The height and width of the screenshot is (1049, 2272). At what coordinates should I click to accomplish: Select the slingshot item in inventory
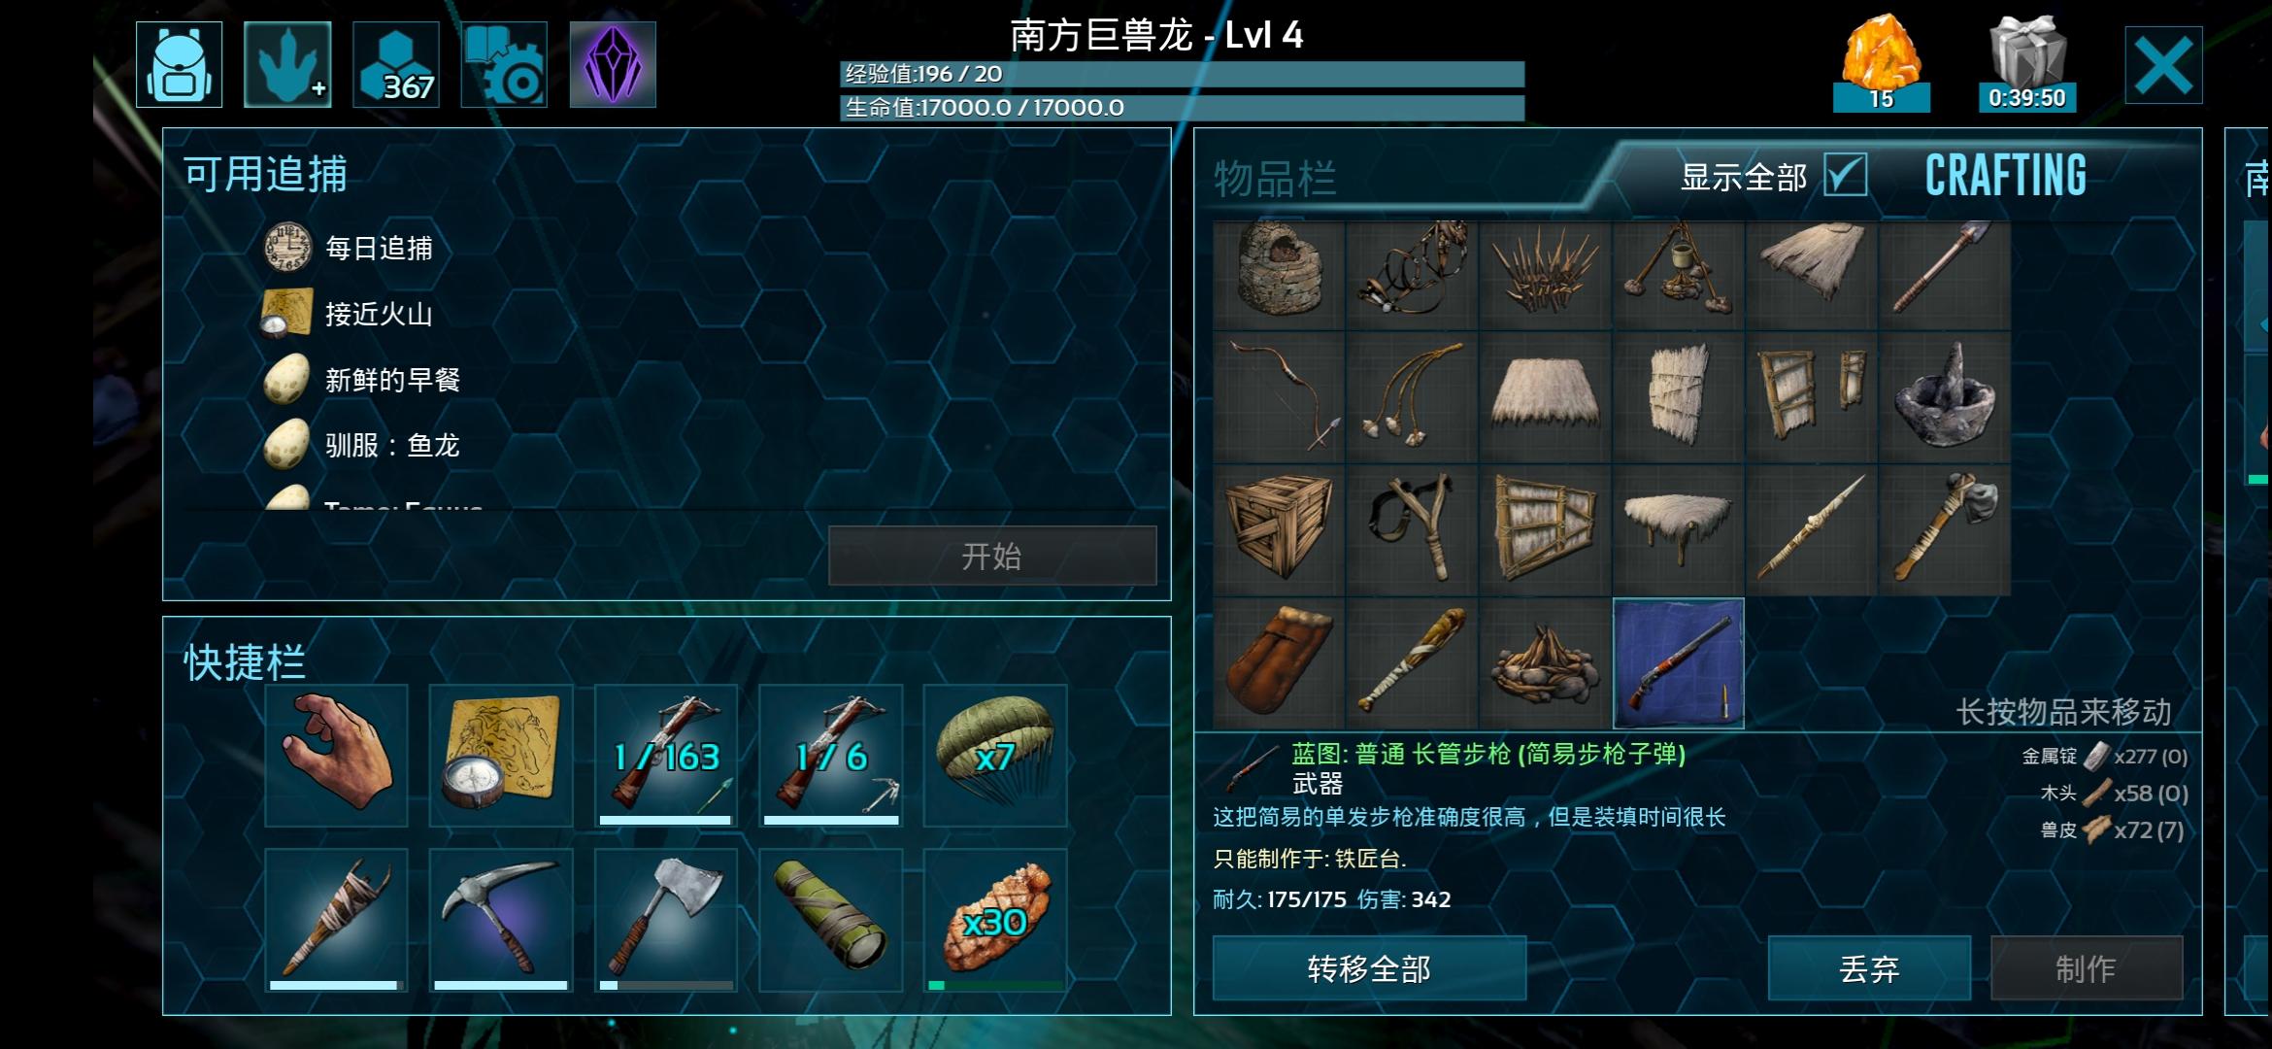tap(1412, 529)
